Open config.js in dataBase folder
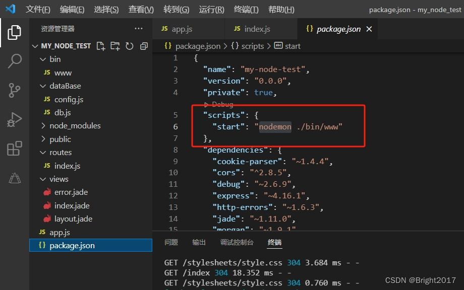The height and width of the screenshot is (290, 464). click(x=91, y=99)
